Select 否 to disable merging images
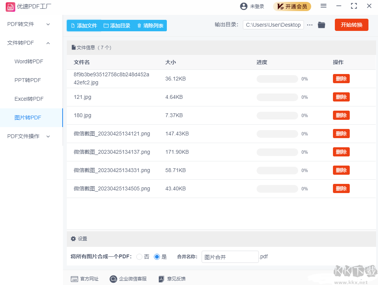This screenshot has width=378, height=285. click(x=139, y=257)
